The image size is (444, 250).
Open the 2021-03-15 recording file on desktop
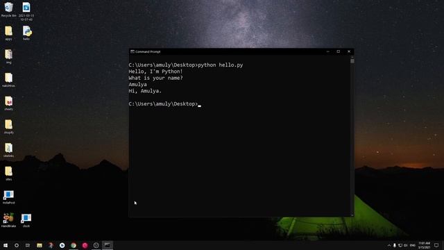[26, 11]
